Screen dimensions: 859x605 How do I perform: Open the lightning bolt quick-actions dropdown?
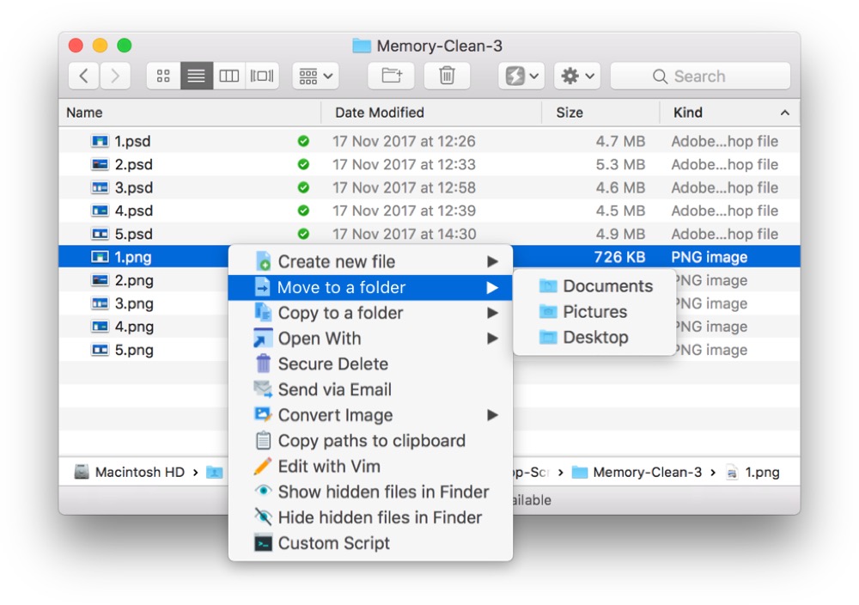coord(521,76)
